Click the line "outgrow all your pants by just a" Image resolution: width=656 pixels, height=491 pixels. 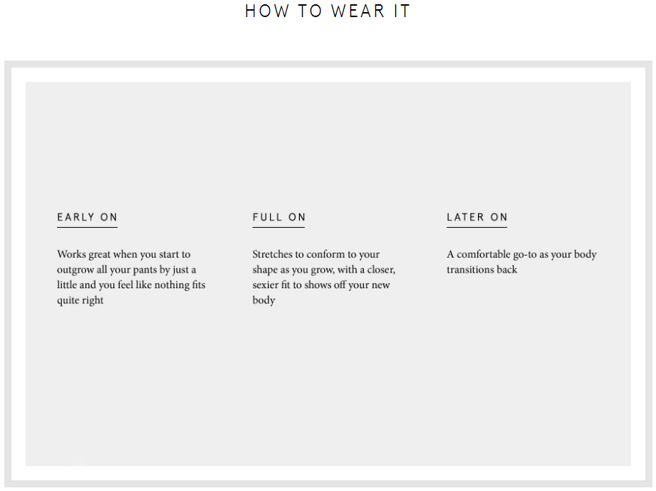pos(127,270)
